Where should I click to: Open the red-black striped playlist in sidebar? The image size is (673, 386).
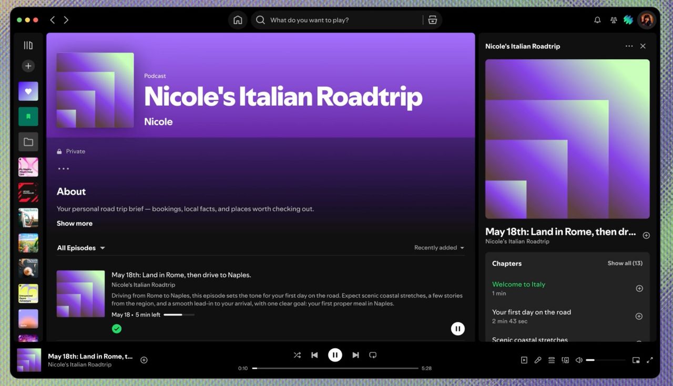pyautogui.click(x=28, y=192)
